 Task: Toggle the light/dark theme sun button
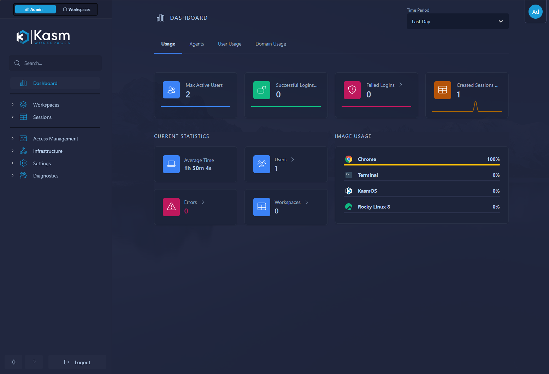tap(13, 362)
